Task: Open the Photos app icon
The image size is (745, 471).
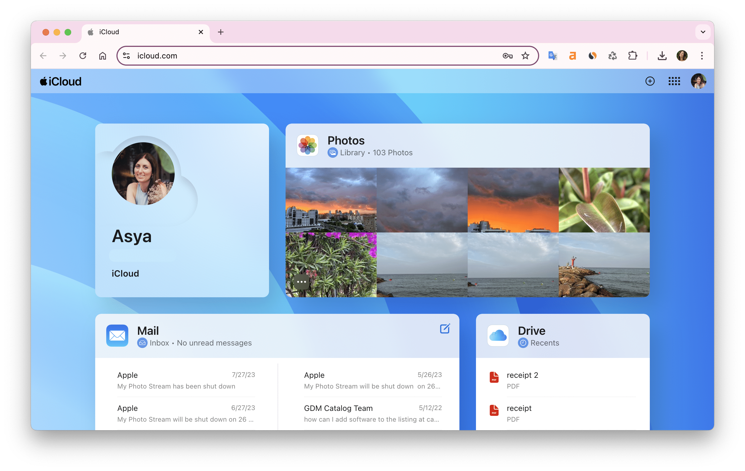Action: point(308,145)
